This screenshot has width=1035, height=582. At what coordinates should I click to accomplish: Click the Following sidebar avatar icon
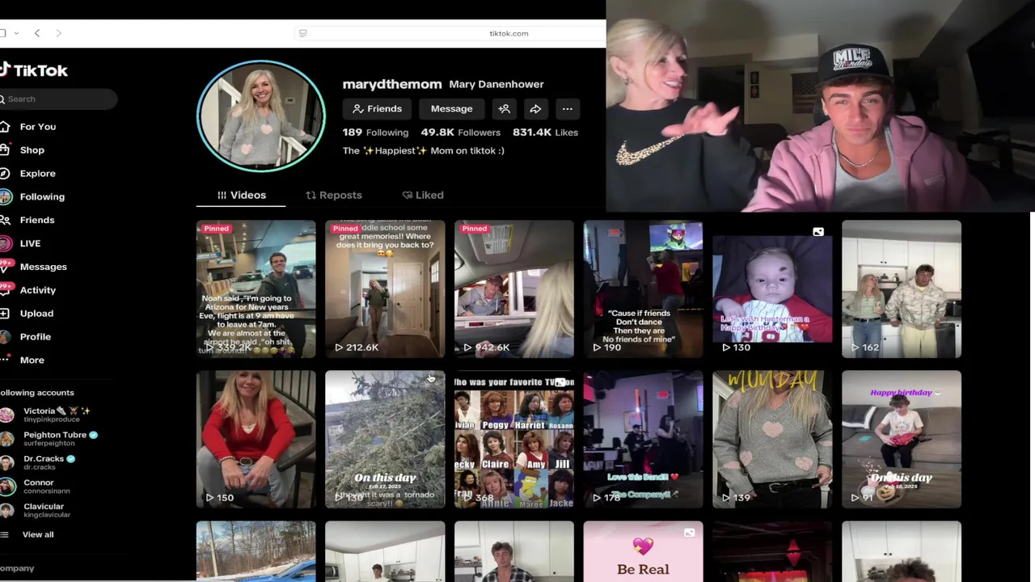coord(5,196)
